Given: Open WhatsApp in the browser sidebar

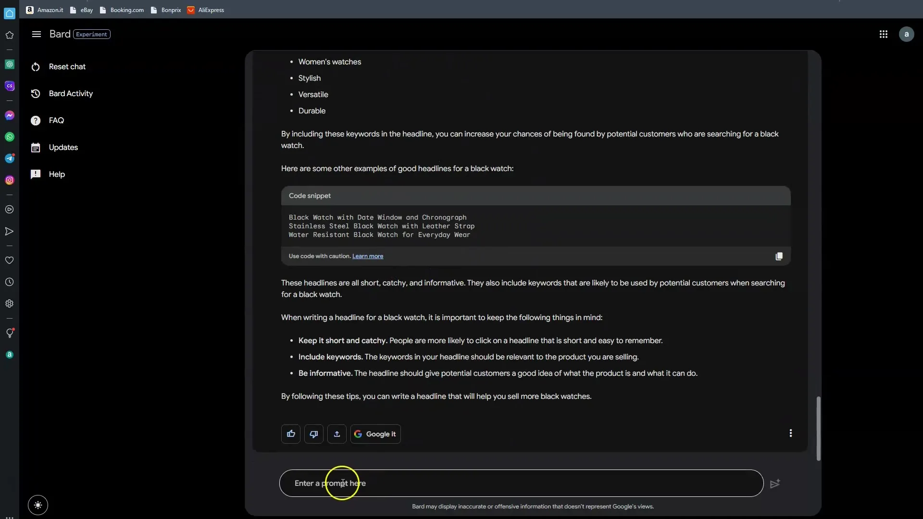Looking at the screenshot, I should pos(10,137).
